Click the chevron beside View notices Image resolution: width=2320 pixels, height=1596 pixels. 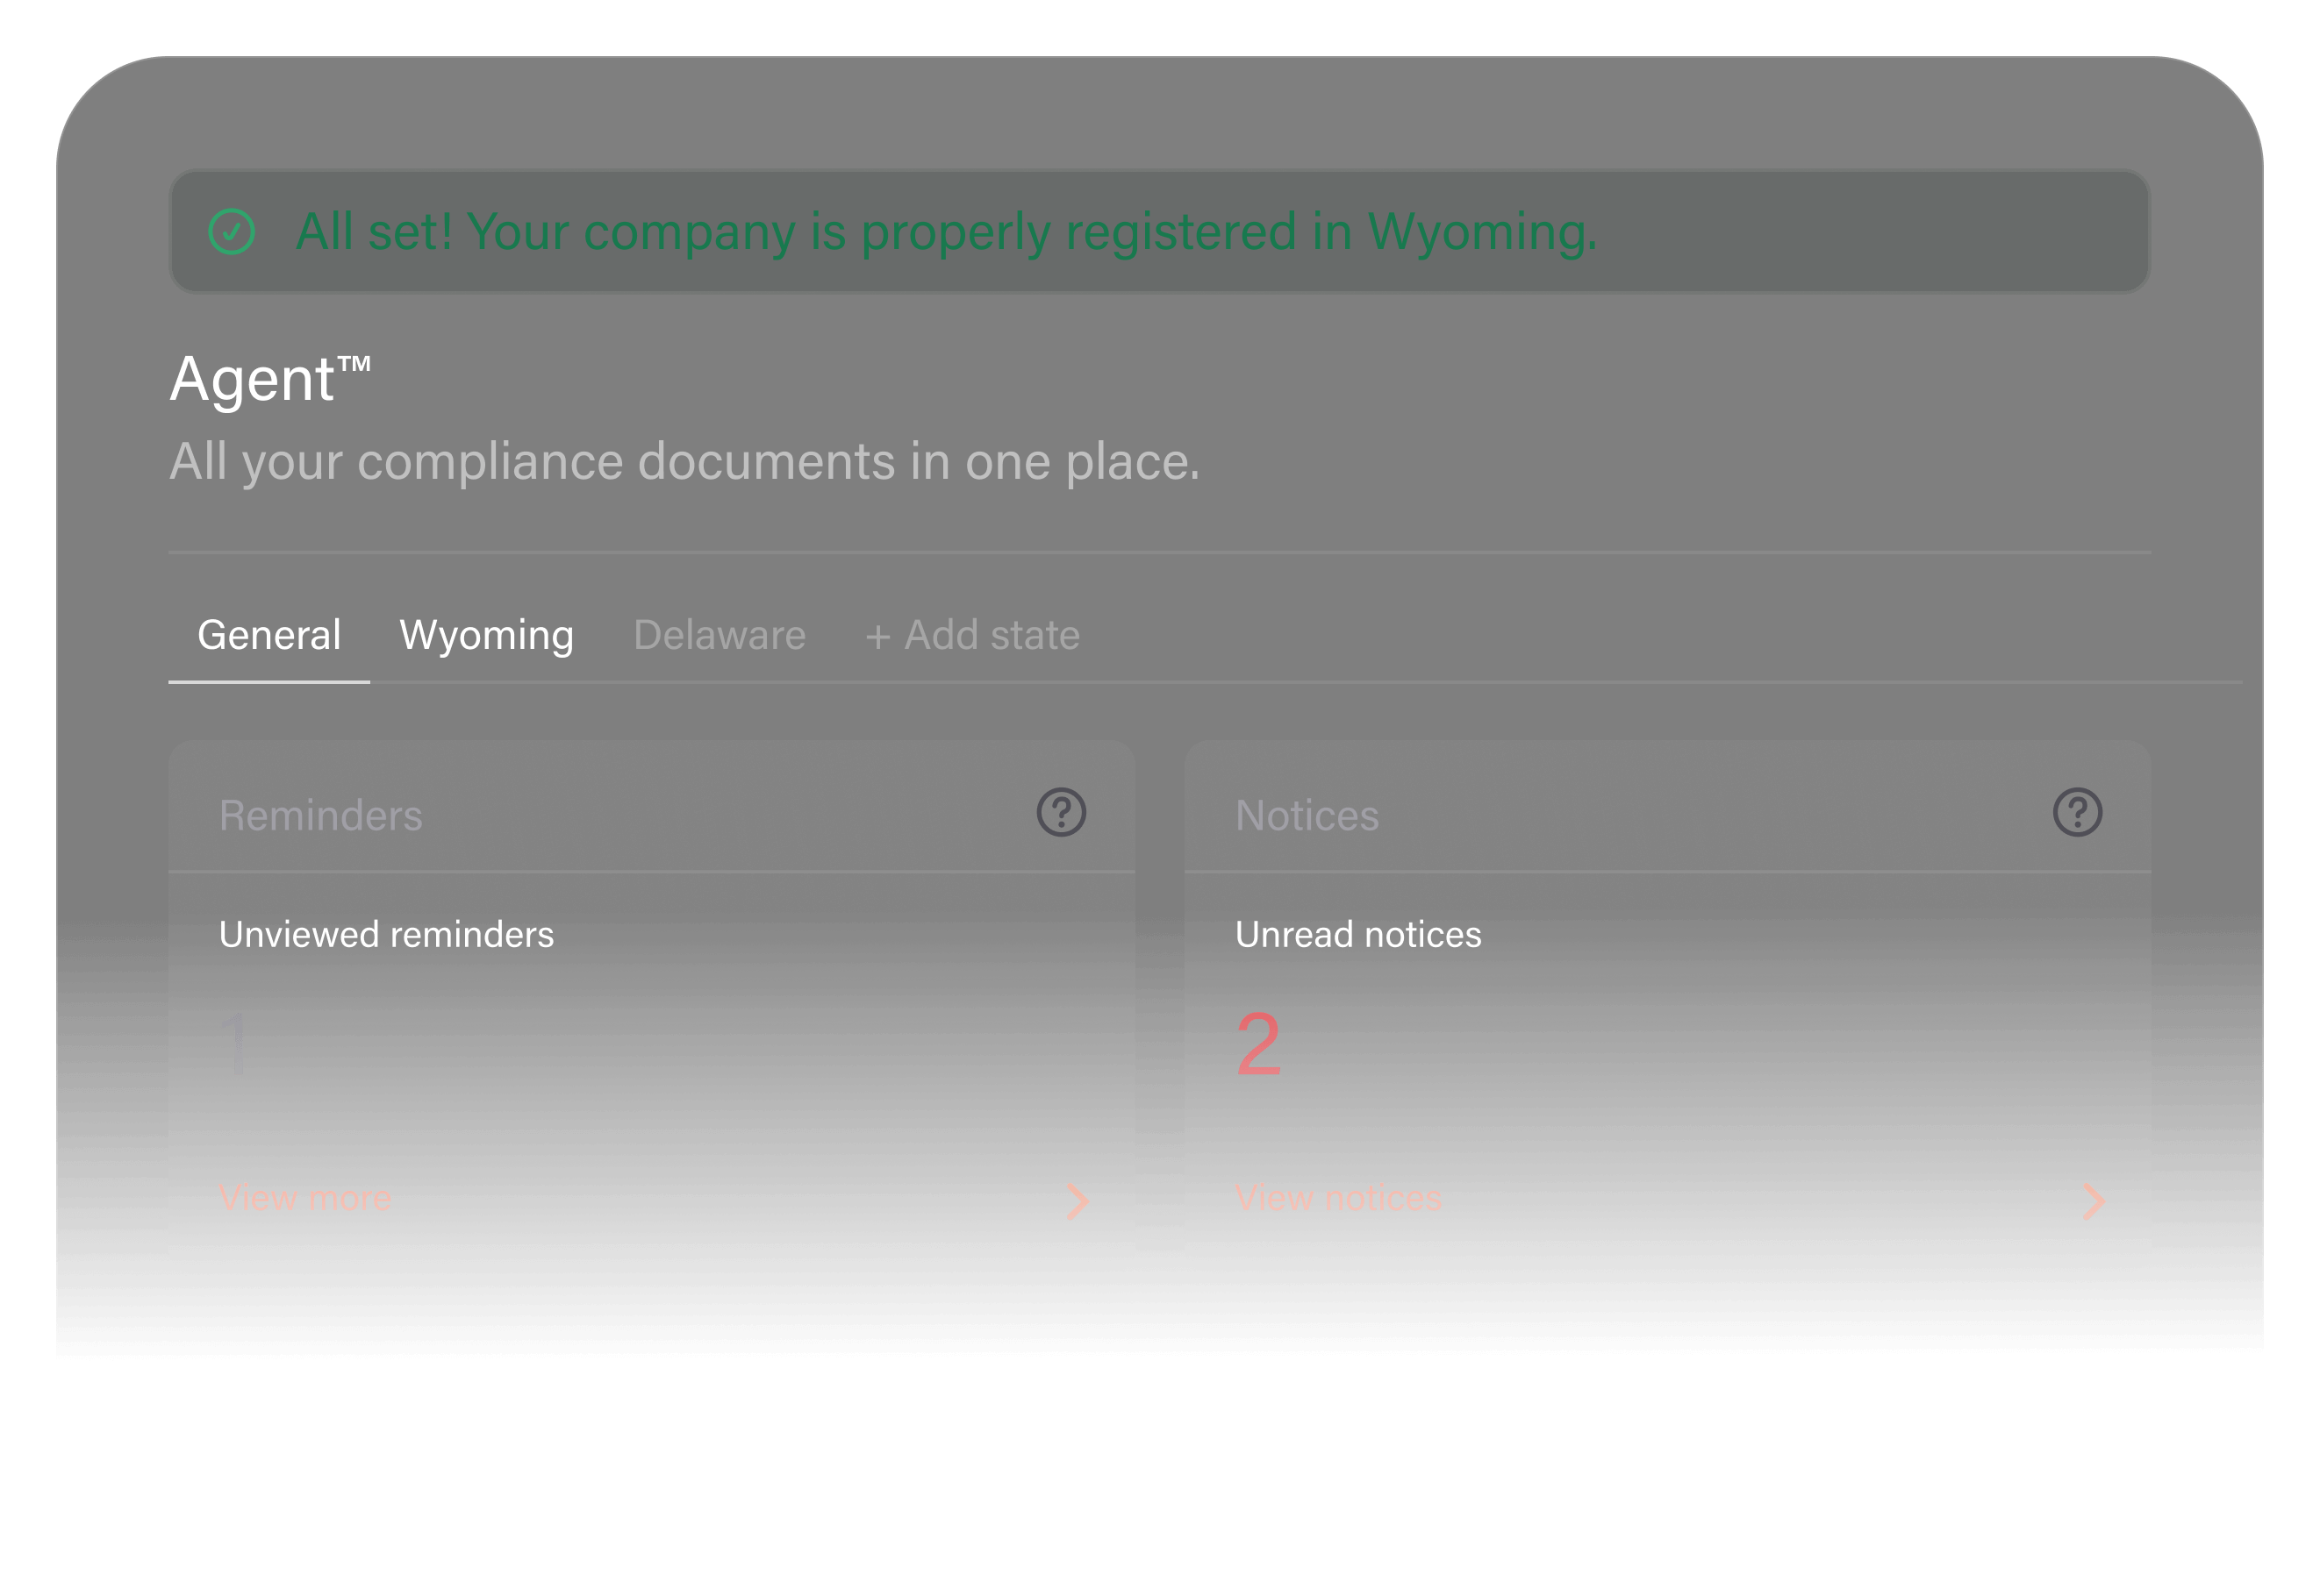tap(2094, 1201)
